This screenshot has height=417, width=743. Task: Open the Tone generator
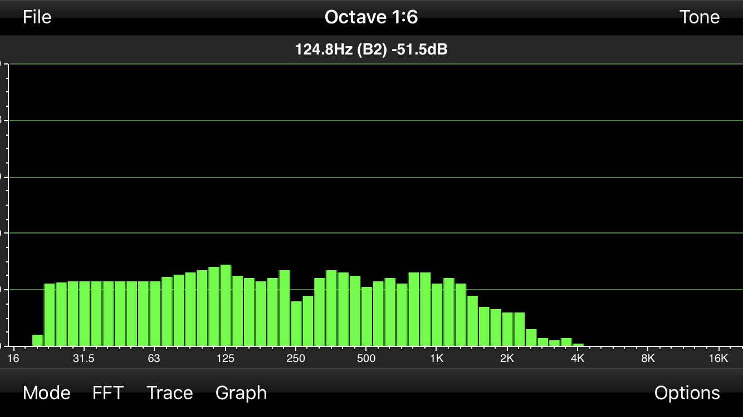pos(699,17)
